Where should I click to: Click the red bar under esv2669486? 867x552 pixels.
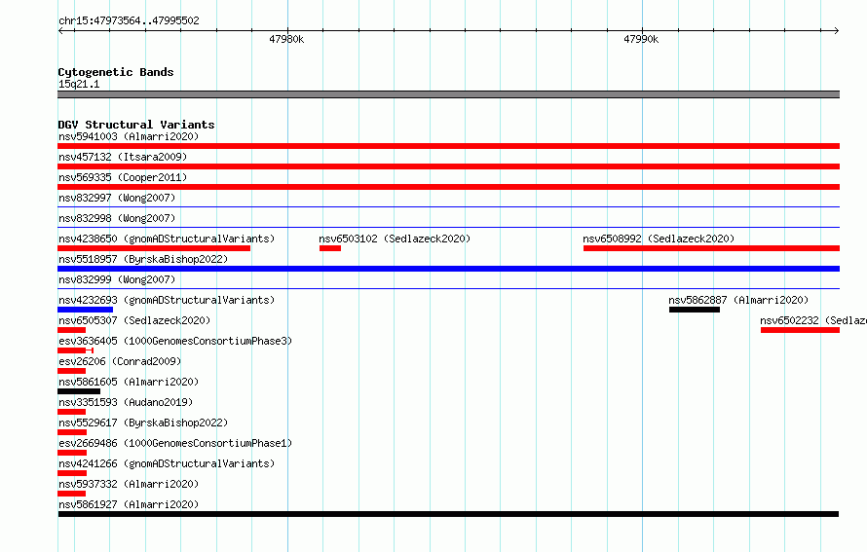click(x=72, y=453)
